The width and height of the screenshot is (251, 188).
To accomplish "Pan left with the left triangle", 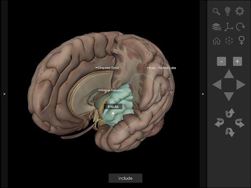I will tap(217, 85).
